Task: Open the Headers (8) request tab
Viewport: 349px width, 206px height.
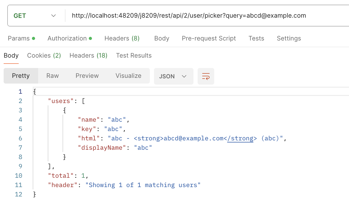Action: coord(122,38)
